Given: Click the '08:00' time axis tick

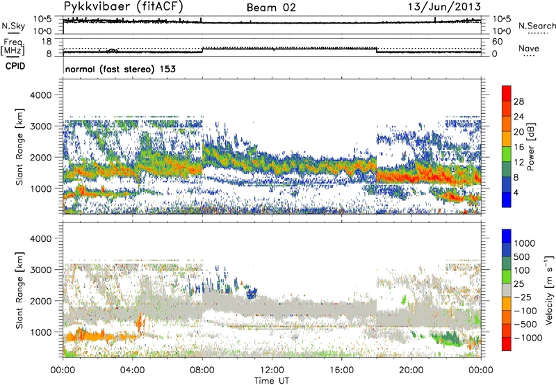Looking at the screenshot, I should (x=202, y=370).
